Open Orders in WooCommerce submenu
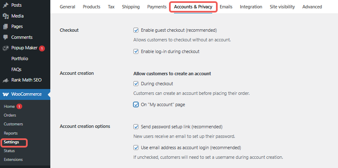Viewport: 338px width, 168px height. (x=10, y=115)
